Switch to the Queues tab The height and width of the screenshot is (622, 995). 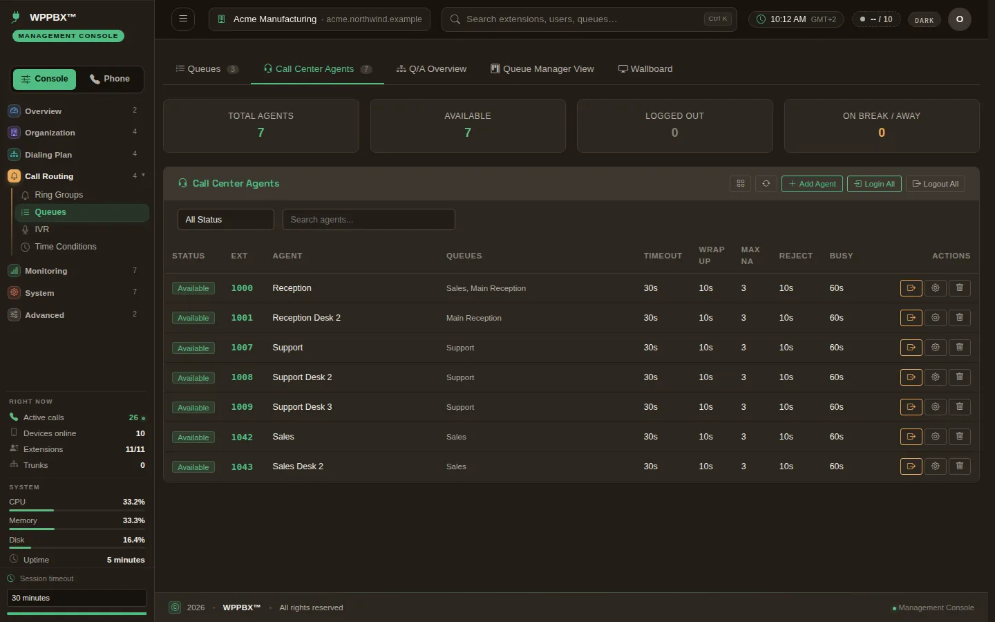point(207,69)
